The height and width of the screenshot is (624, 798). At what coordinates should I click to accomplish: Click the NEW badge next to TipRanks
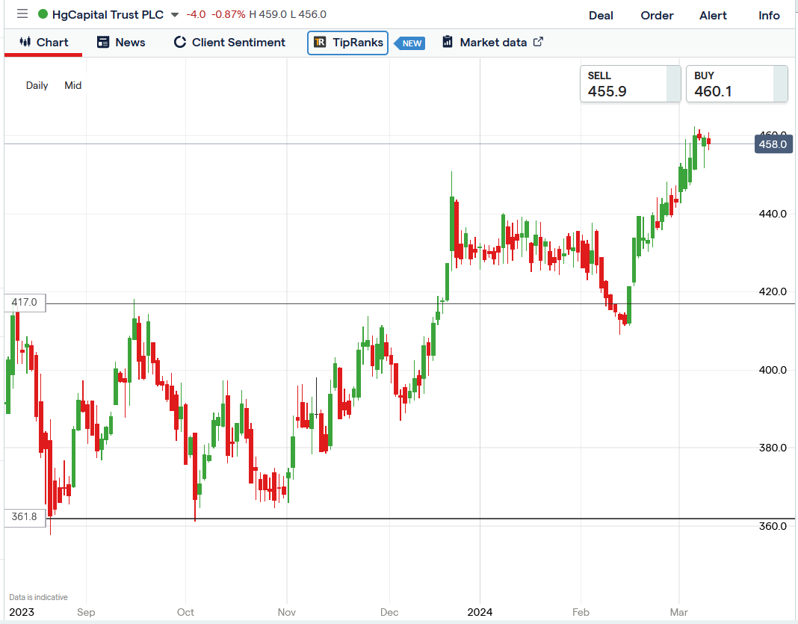[410, 43]
